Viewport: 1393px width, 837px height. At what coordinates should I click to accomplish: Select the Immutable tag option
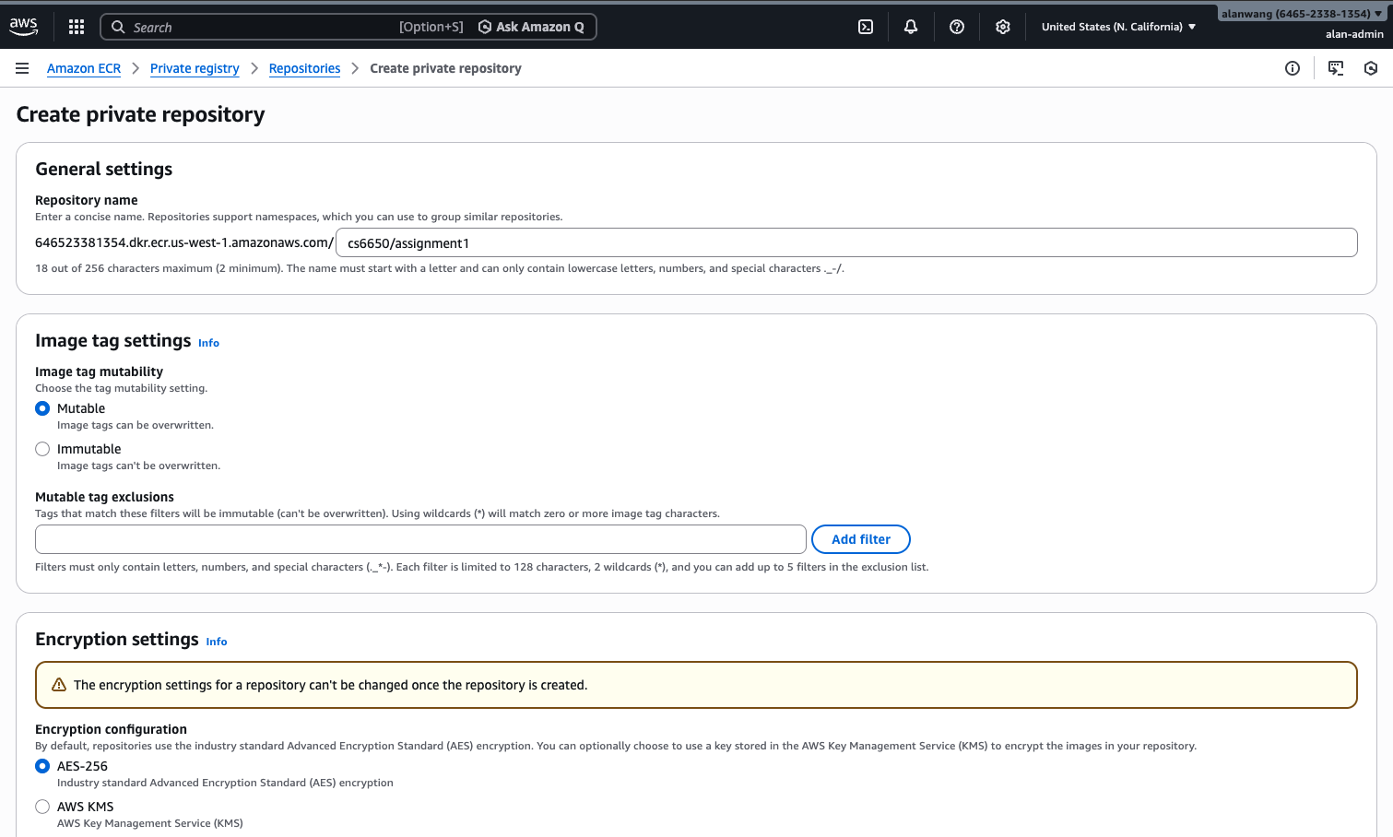[x=42, y=449]
